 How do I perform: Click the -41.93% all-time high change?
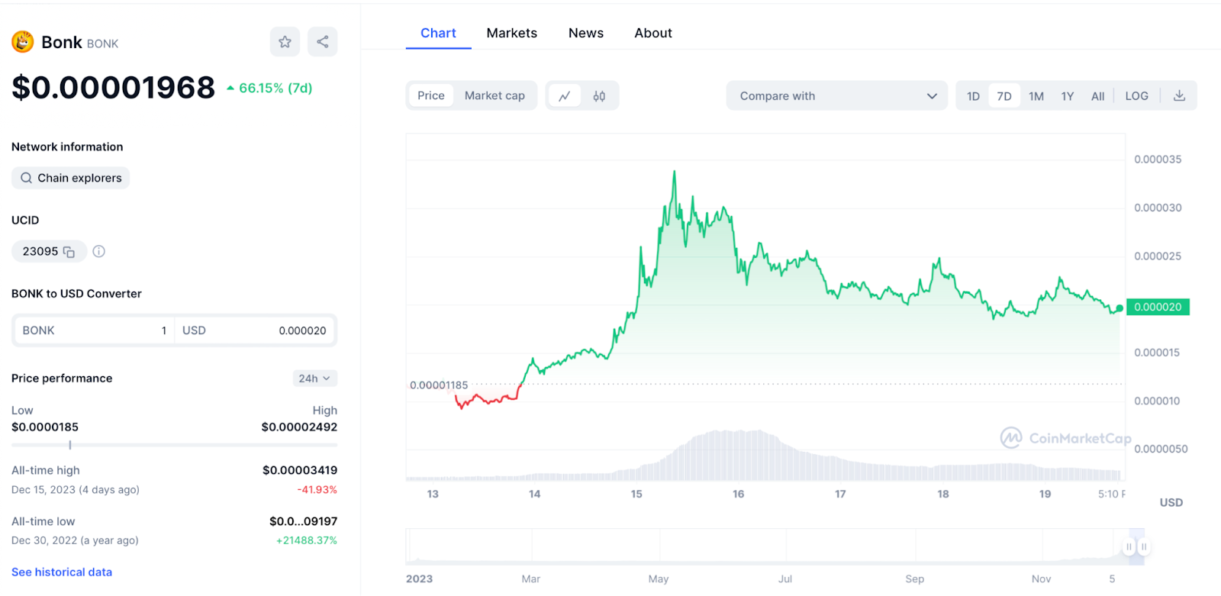tap(317, 490)
